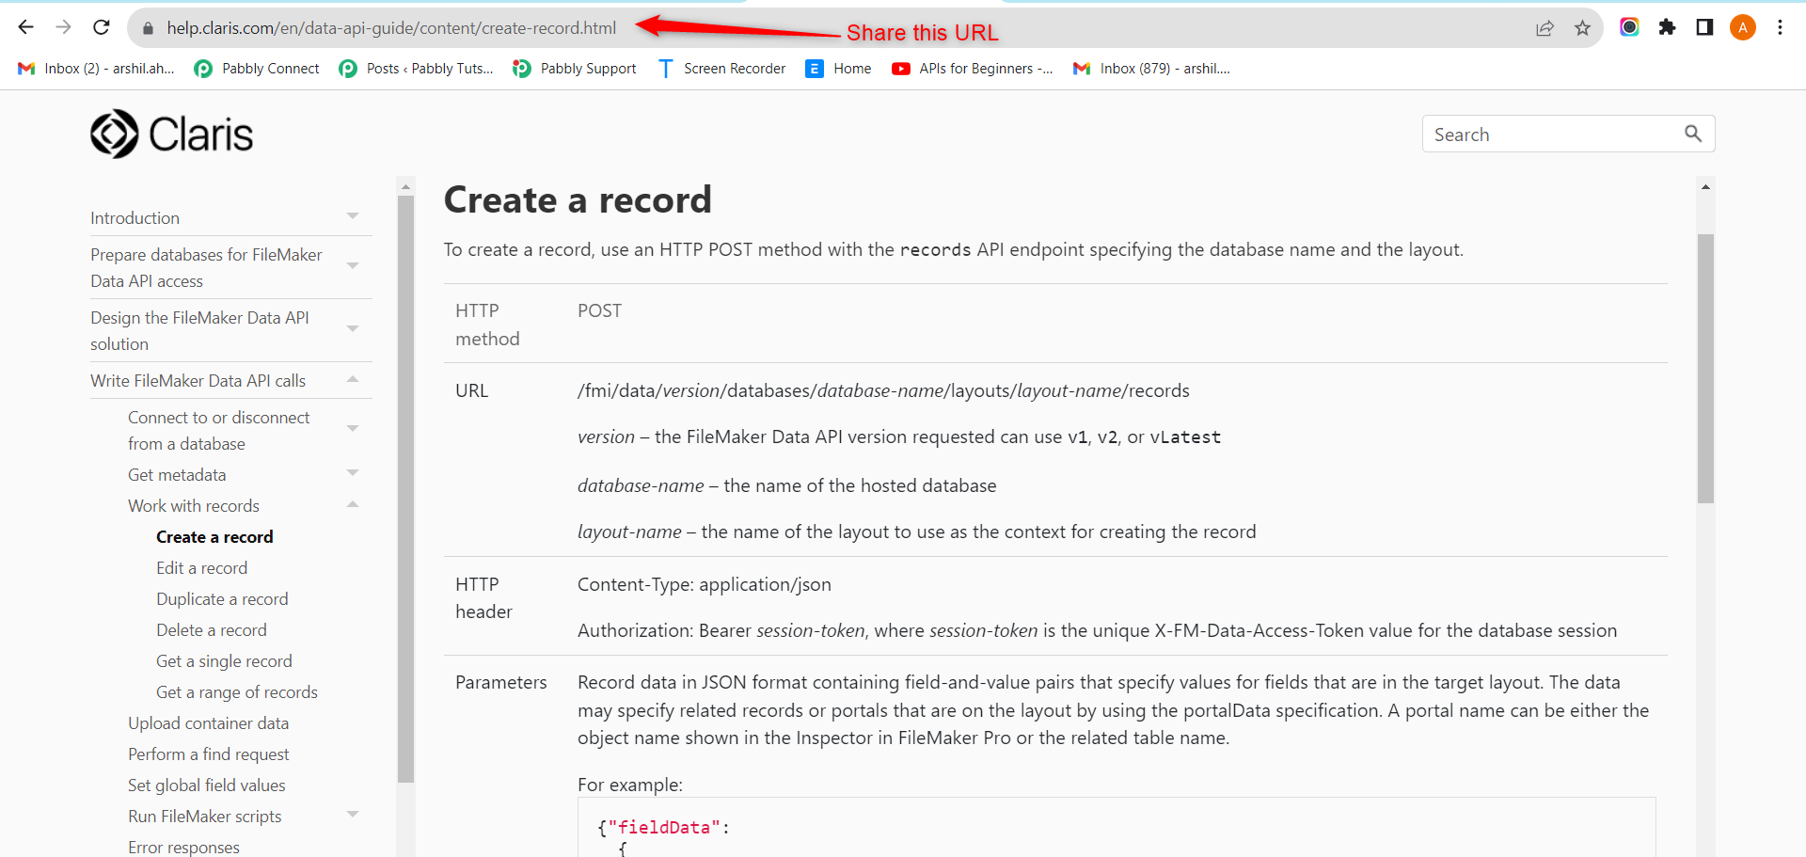Open the Delete a record topic
Image resolution: width=1806 pixels, height=857 pixels.
point(212,630)
